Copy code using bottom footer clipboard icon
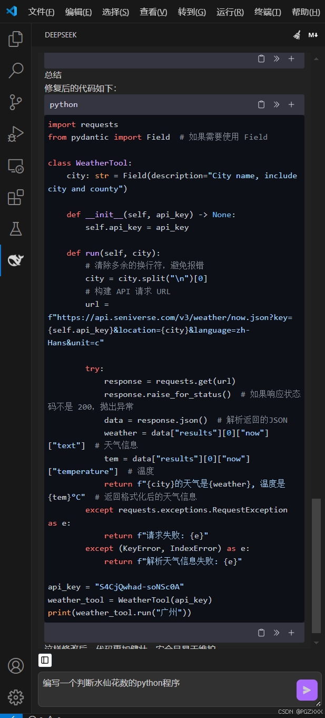Image resolution: width=325 pixels, height=718 pixels. point(261,632)
